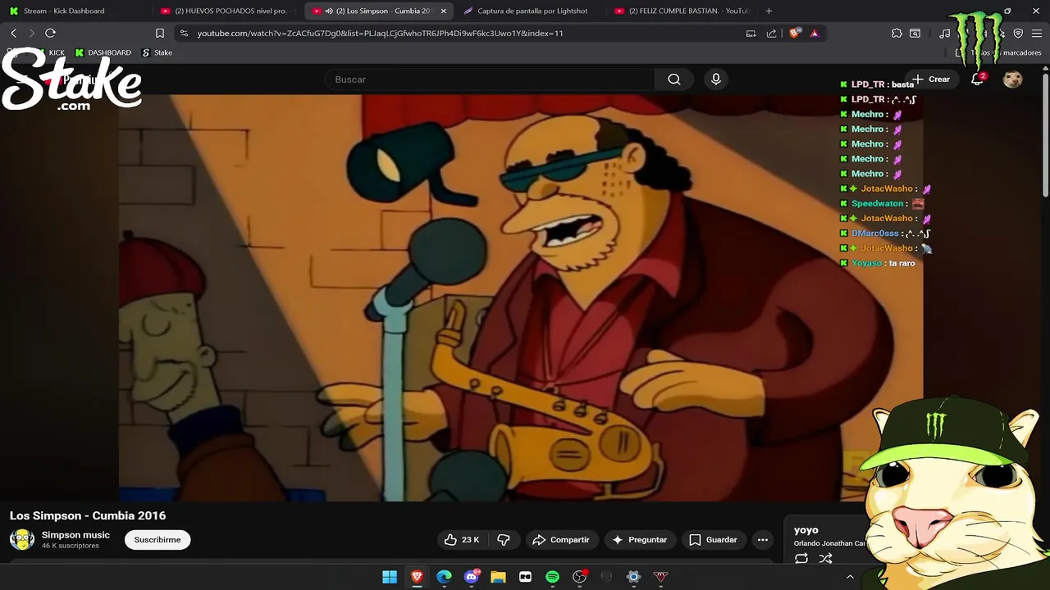This screenshot has height=590, width=1050.
Task: Open File Explorer from the taskbar
Action: coord(498,577)
